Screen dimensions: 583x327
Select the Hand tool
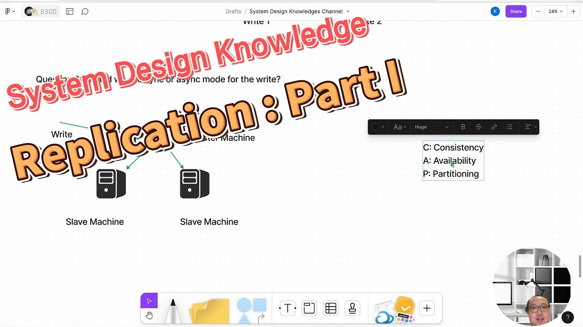[x=149, y=315]
